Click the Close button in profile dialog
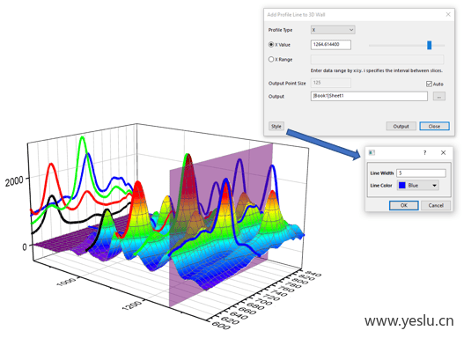 [434, 126]
